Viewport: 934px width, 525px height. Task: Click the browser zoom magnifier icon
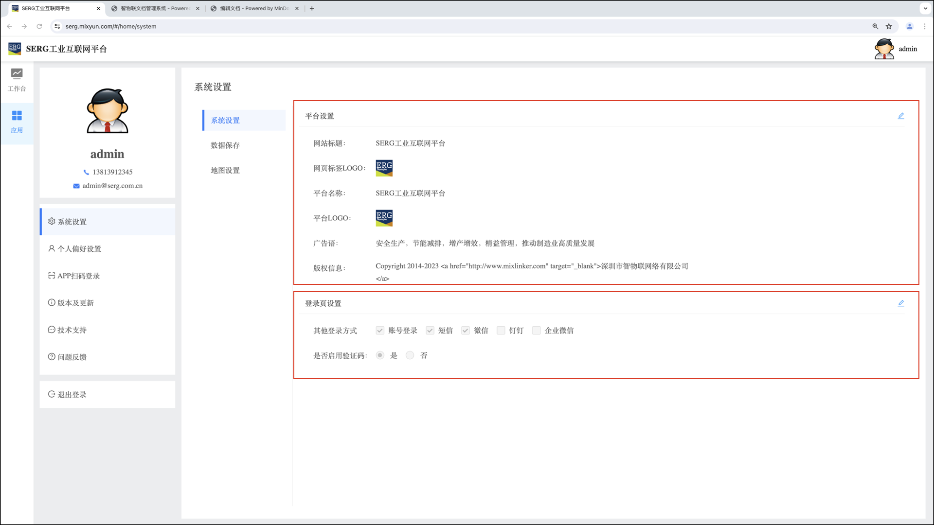point(875,26)
